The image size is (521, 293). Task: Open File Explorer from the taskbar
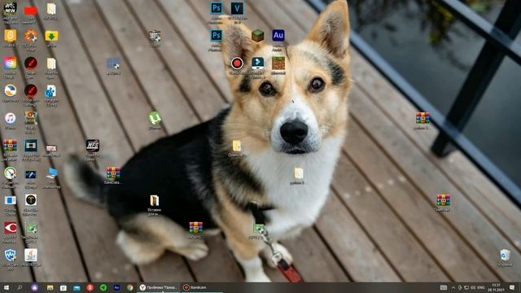pos(50,287)
